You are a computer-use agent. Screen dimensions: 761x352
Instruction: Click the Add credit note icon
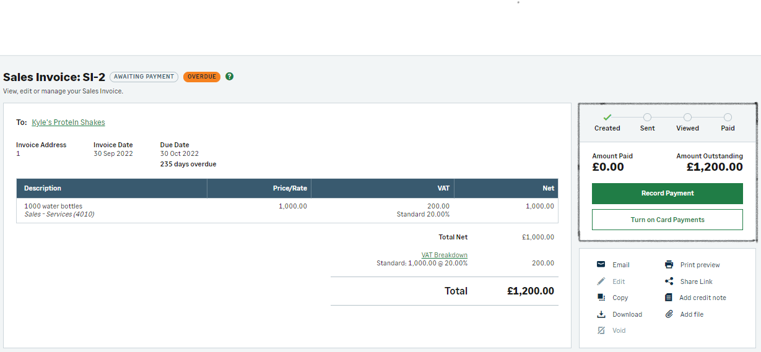(669, 298)
